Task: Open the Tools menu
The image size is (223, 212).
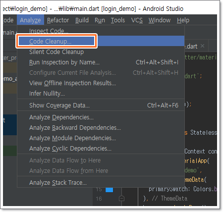Action: point(118,20)
